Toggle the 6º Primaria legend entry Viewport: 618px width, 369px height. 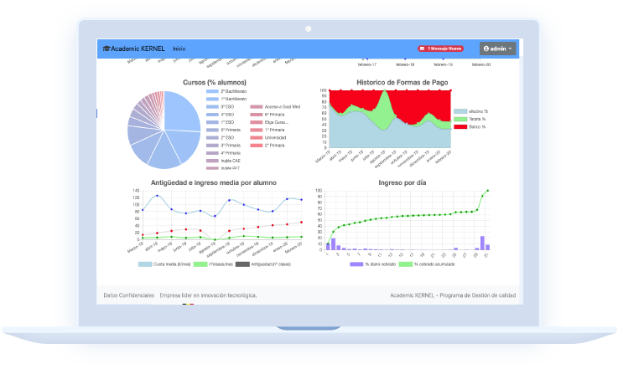(267, 115)
